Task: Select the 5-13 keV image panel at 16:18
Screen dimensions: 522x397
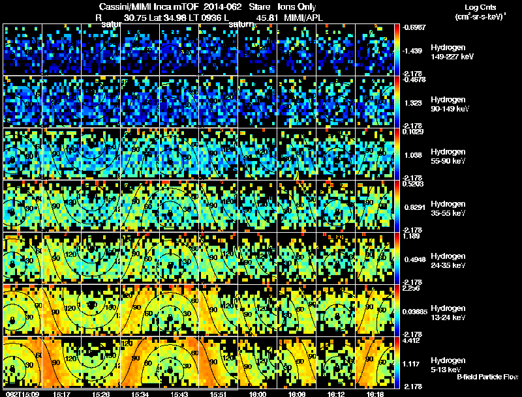Action: click(375, 362)
